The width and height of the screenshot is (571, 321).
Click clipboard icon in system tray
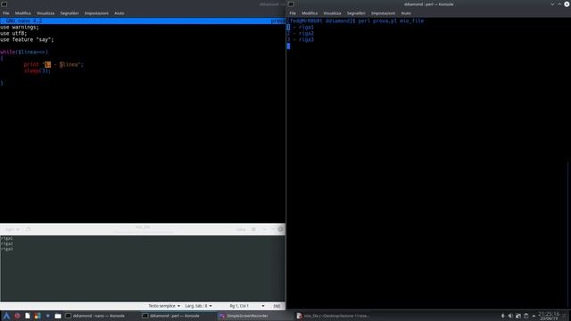click(x=525, y=316)
